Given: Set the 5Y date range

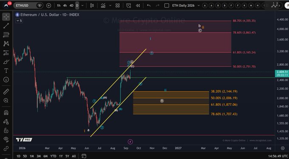Looking at the screenshot, I should pos(67,156).
